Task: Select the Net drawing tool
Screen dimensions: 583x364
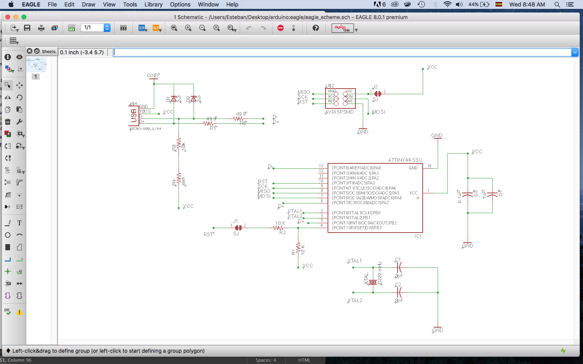Action: point(19,259)
